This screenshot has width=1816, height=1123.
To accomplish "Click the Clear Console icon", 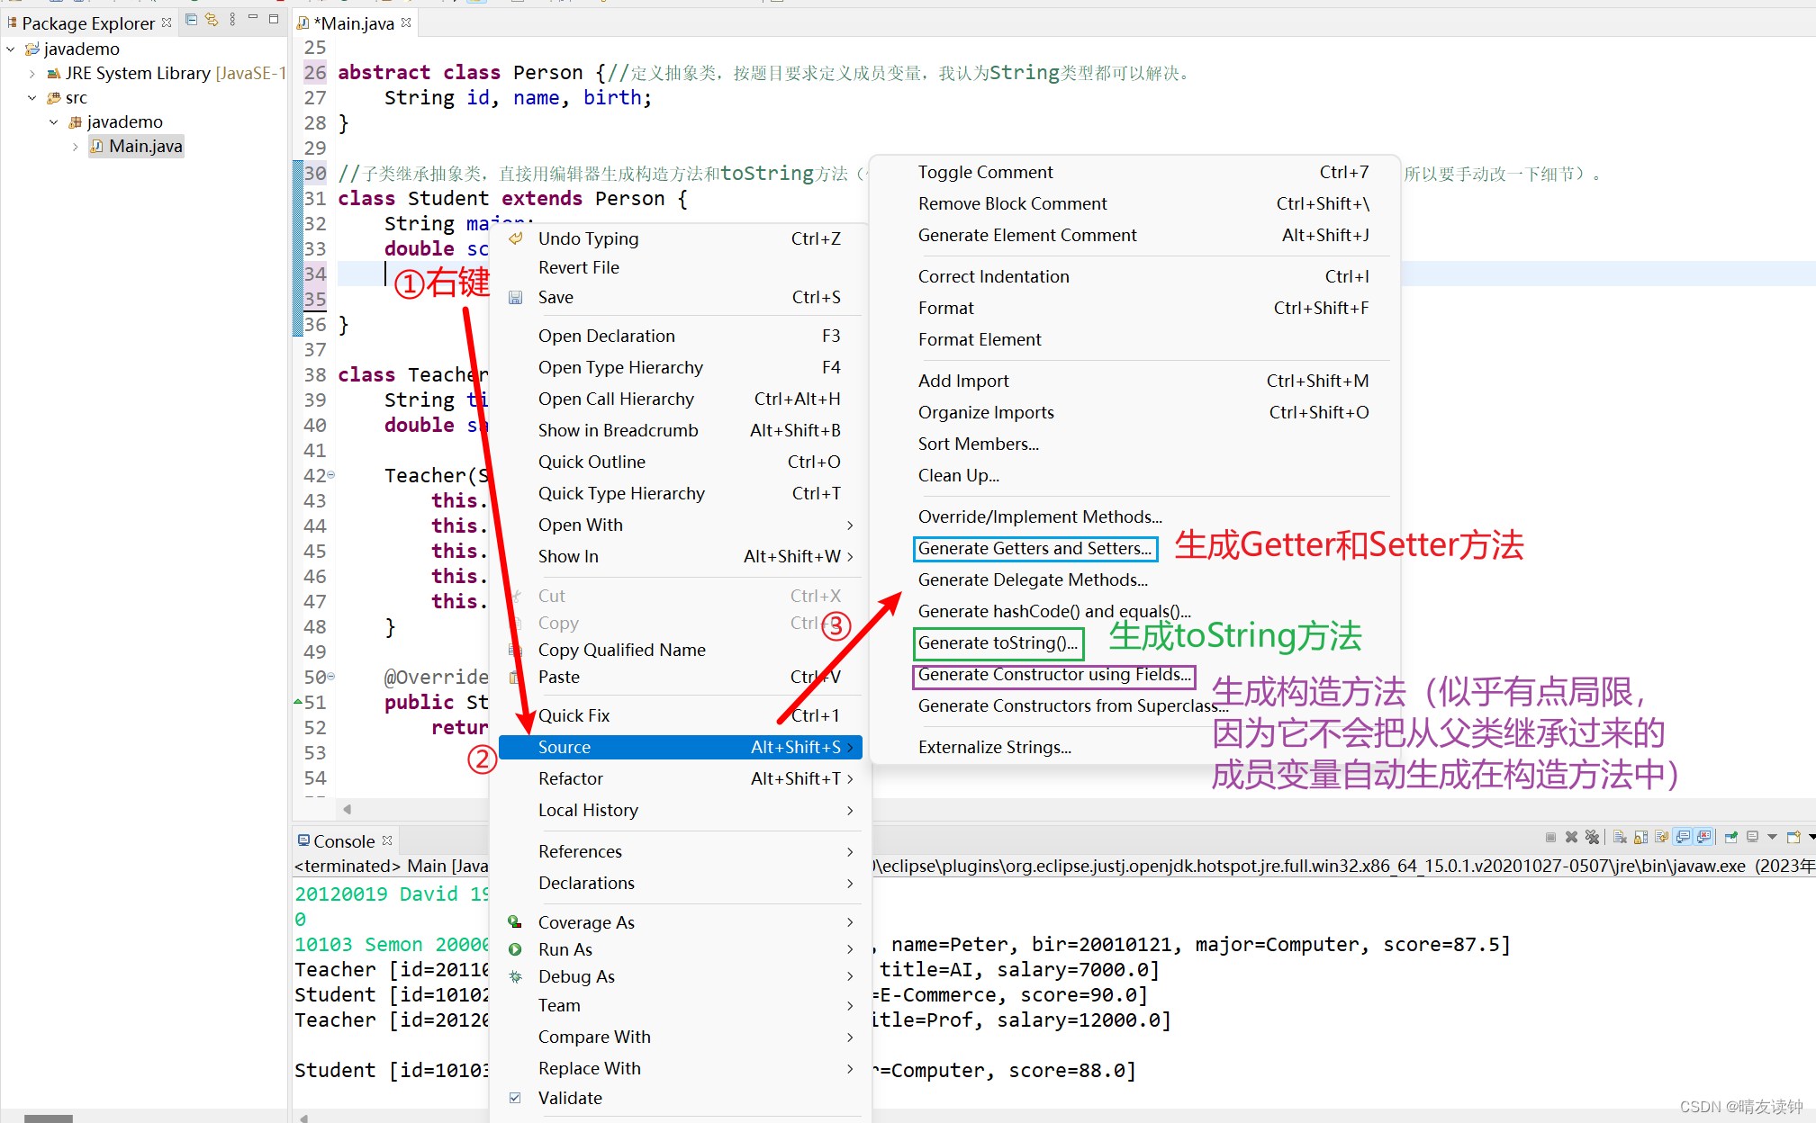I will click(x=1620, y=837).
